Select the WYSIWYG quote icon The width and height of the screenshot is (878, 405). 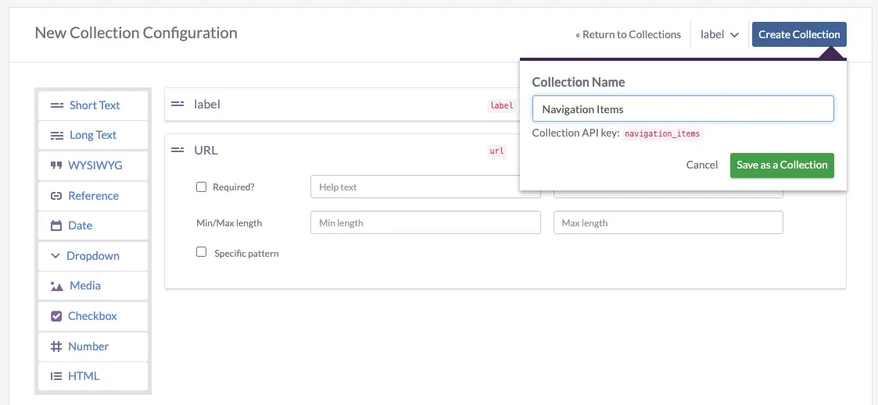[56, 165]
